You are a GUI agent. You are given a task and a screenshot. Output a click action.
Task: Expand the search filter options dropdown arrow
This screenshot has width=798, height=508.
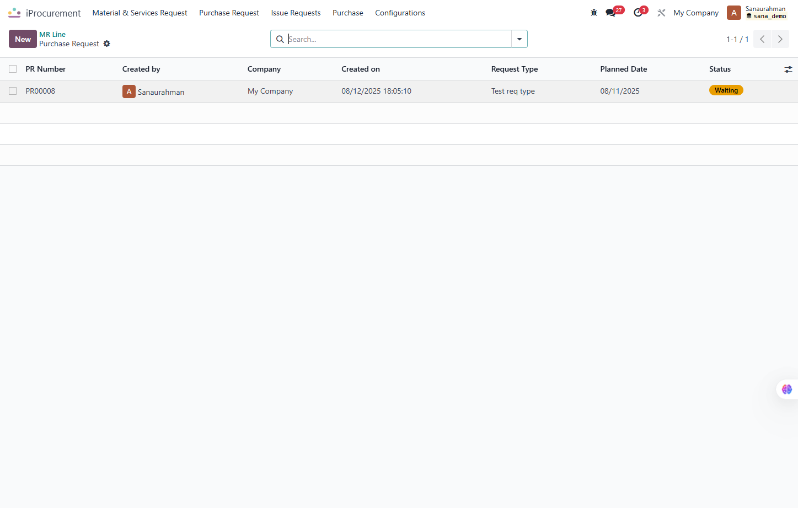519,39
